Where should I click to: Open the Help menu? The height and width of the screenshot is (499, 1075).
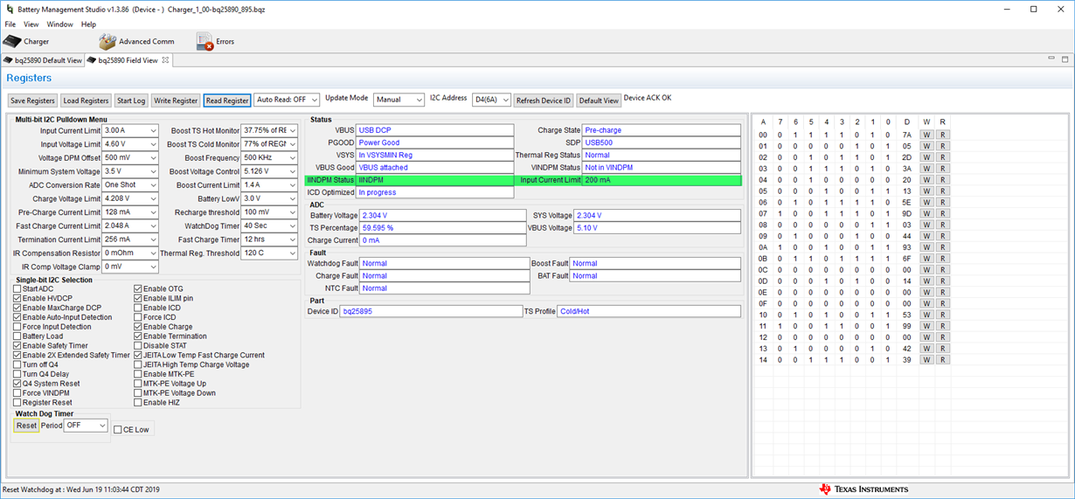tap(88, 24)
